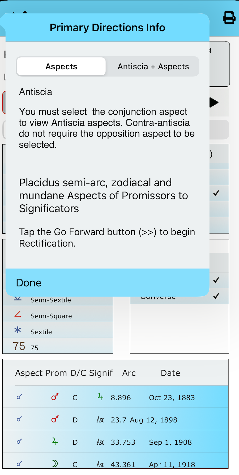Select the Semi-Square aspect label

pyautogui.click(x=51, y=316)
